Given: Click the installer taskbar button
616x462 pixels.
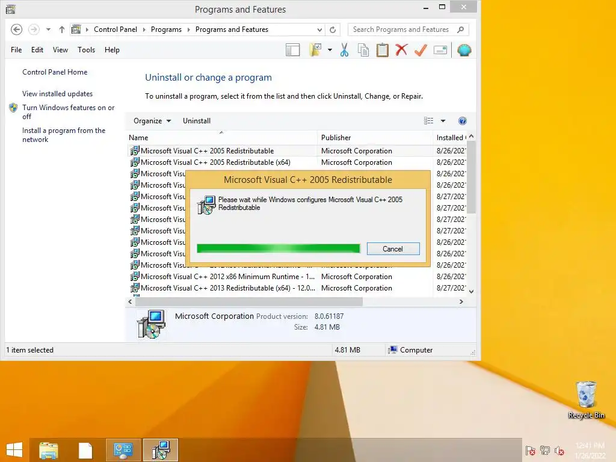Looking at the screenshot, I should 160,450.
